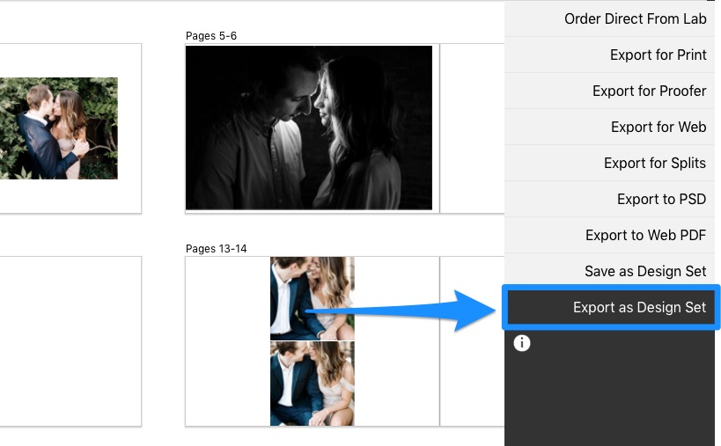Select bottom seated couple photo on Pages 13-14
The image size is (721, 446).
[313, 384]
